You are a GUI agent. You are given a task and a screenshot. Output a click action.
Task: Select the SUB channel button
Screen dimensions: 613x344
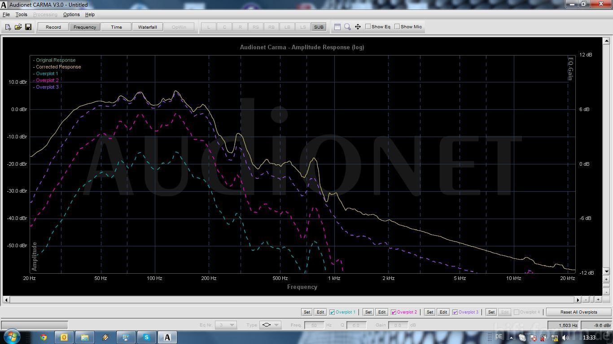pyautogui.click(x=319, y=27)
